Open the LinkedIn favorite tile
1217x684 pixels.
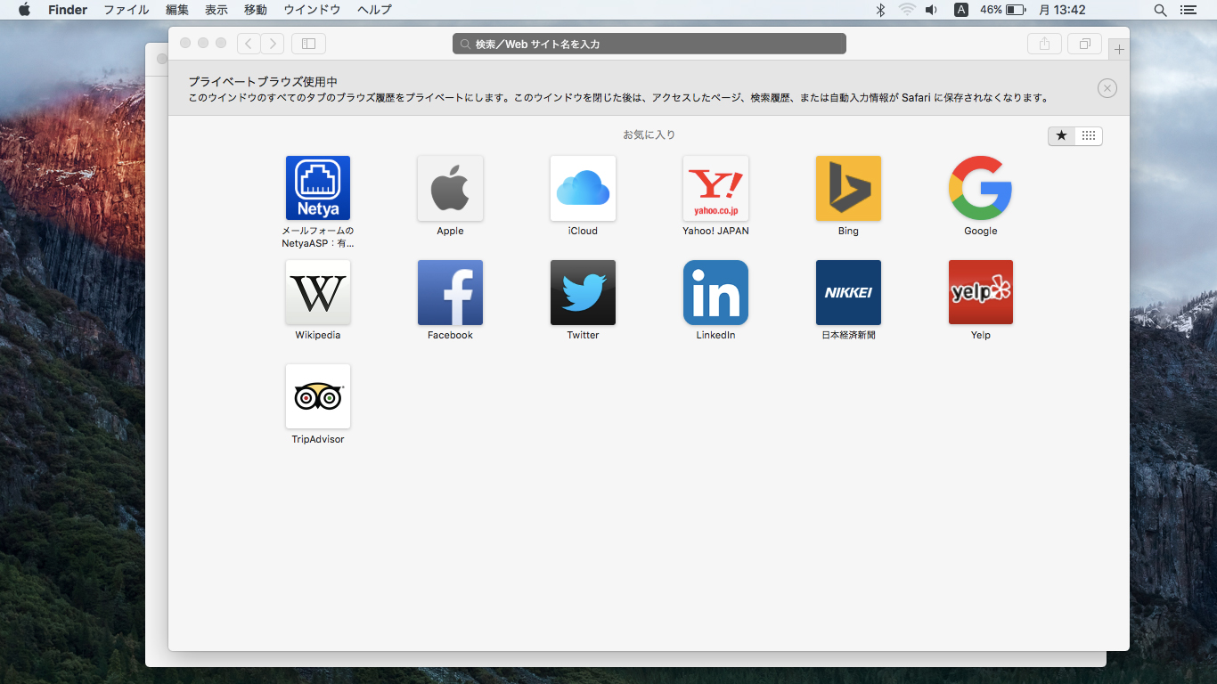tap(715, 292)
